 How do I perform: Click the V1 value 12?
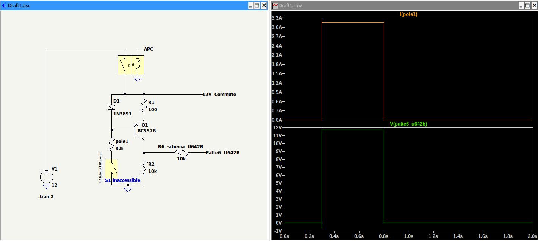(x=55, y=185)
